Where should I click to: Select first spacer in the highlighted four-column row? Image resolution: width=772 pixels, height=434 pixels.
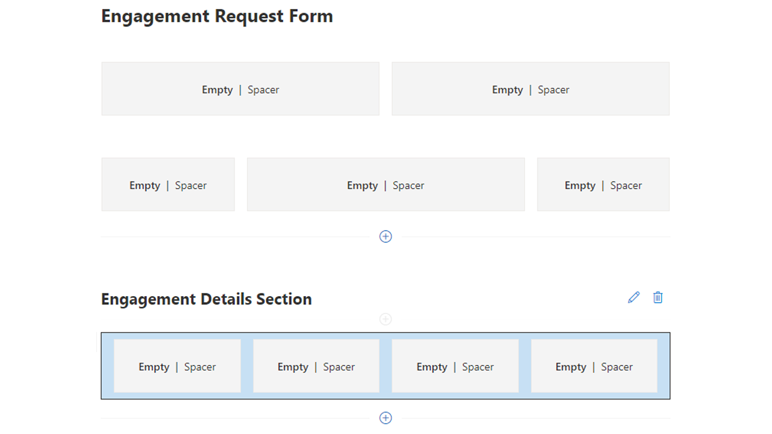(x=177, y=366)
